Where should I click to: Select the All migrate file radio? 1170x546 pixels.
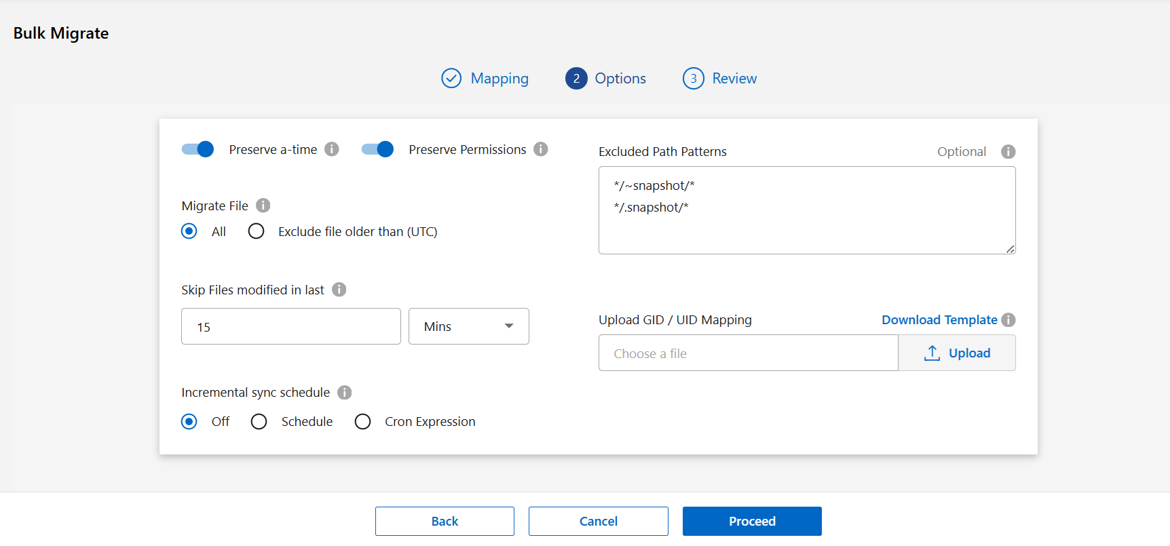(189, 231)
